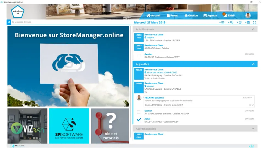Click the 'Votre logo ici' logo
264x148 pixels.
click(18, 12)
